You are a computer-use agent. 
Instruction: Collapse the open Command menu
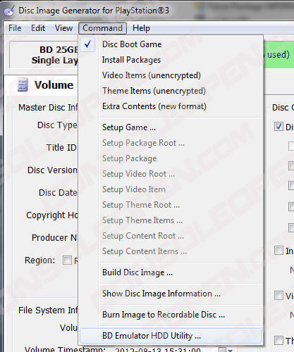(102, 28)
